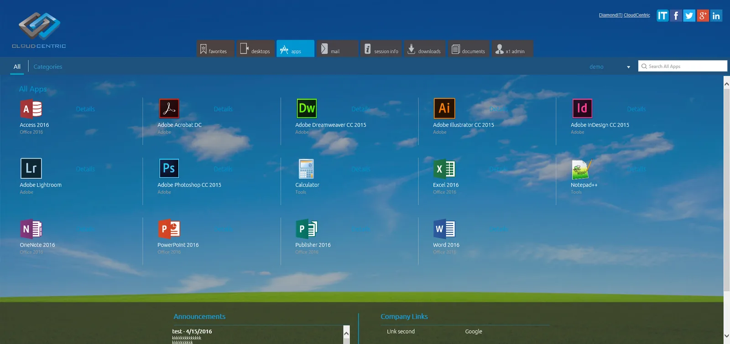Screen dimensions: 730x344
Task: Launch Adobe Photoshop CC 2015 icon
Action: coord(169,169)
